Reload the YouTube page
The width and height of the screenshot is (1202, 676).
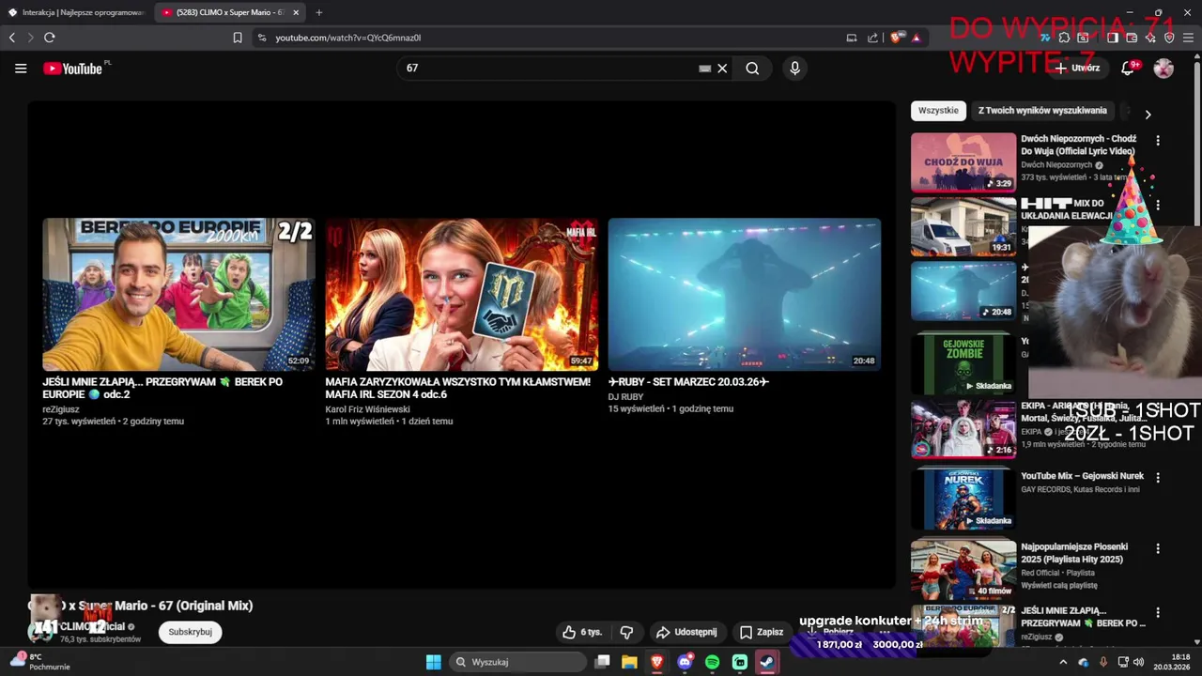50,38
